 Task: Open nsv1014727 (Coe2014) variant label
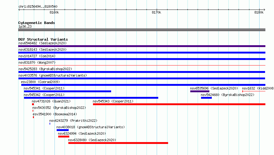[x=37, y=56]
